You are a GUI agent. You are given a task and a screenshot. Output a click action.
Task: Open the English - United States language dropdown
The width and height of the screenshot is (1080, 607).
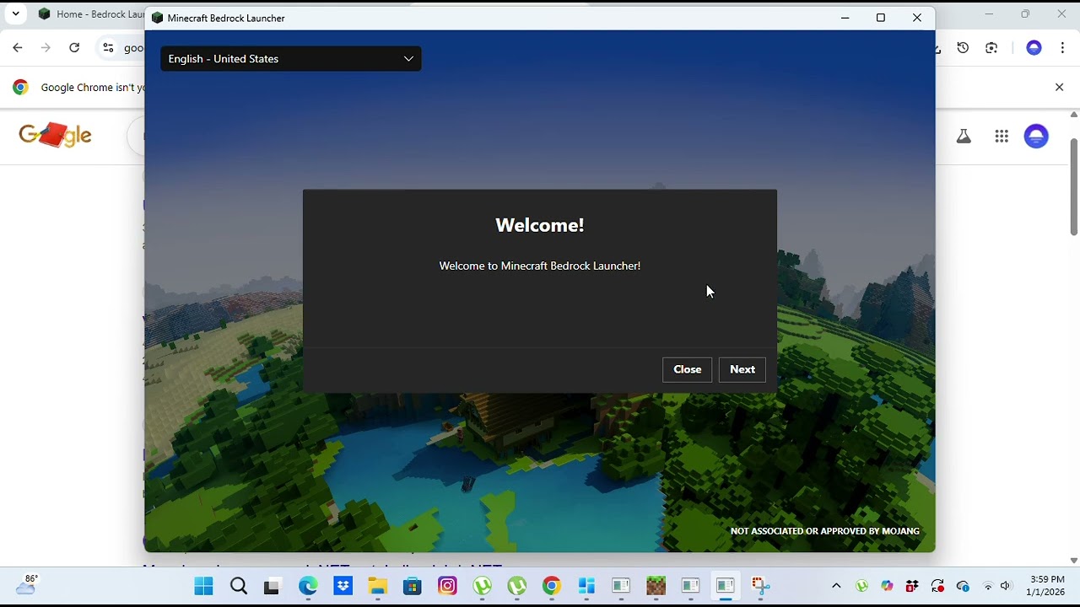point(291,58)
